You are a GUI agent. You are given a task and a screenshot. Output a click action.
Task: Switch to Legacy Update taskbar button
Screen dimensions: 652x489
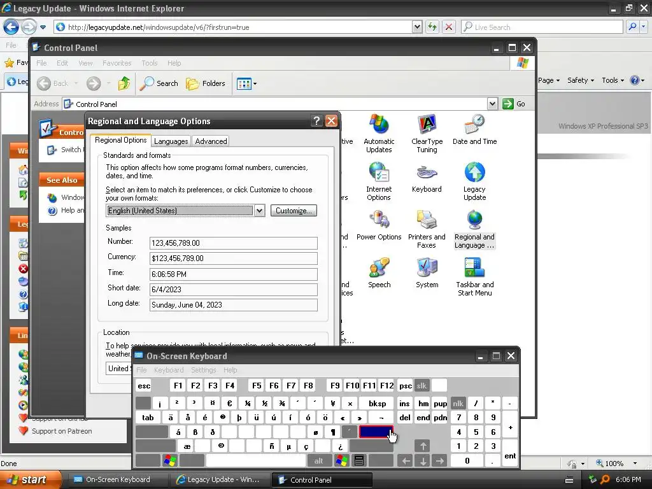tap(219, 480)
